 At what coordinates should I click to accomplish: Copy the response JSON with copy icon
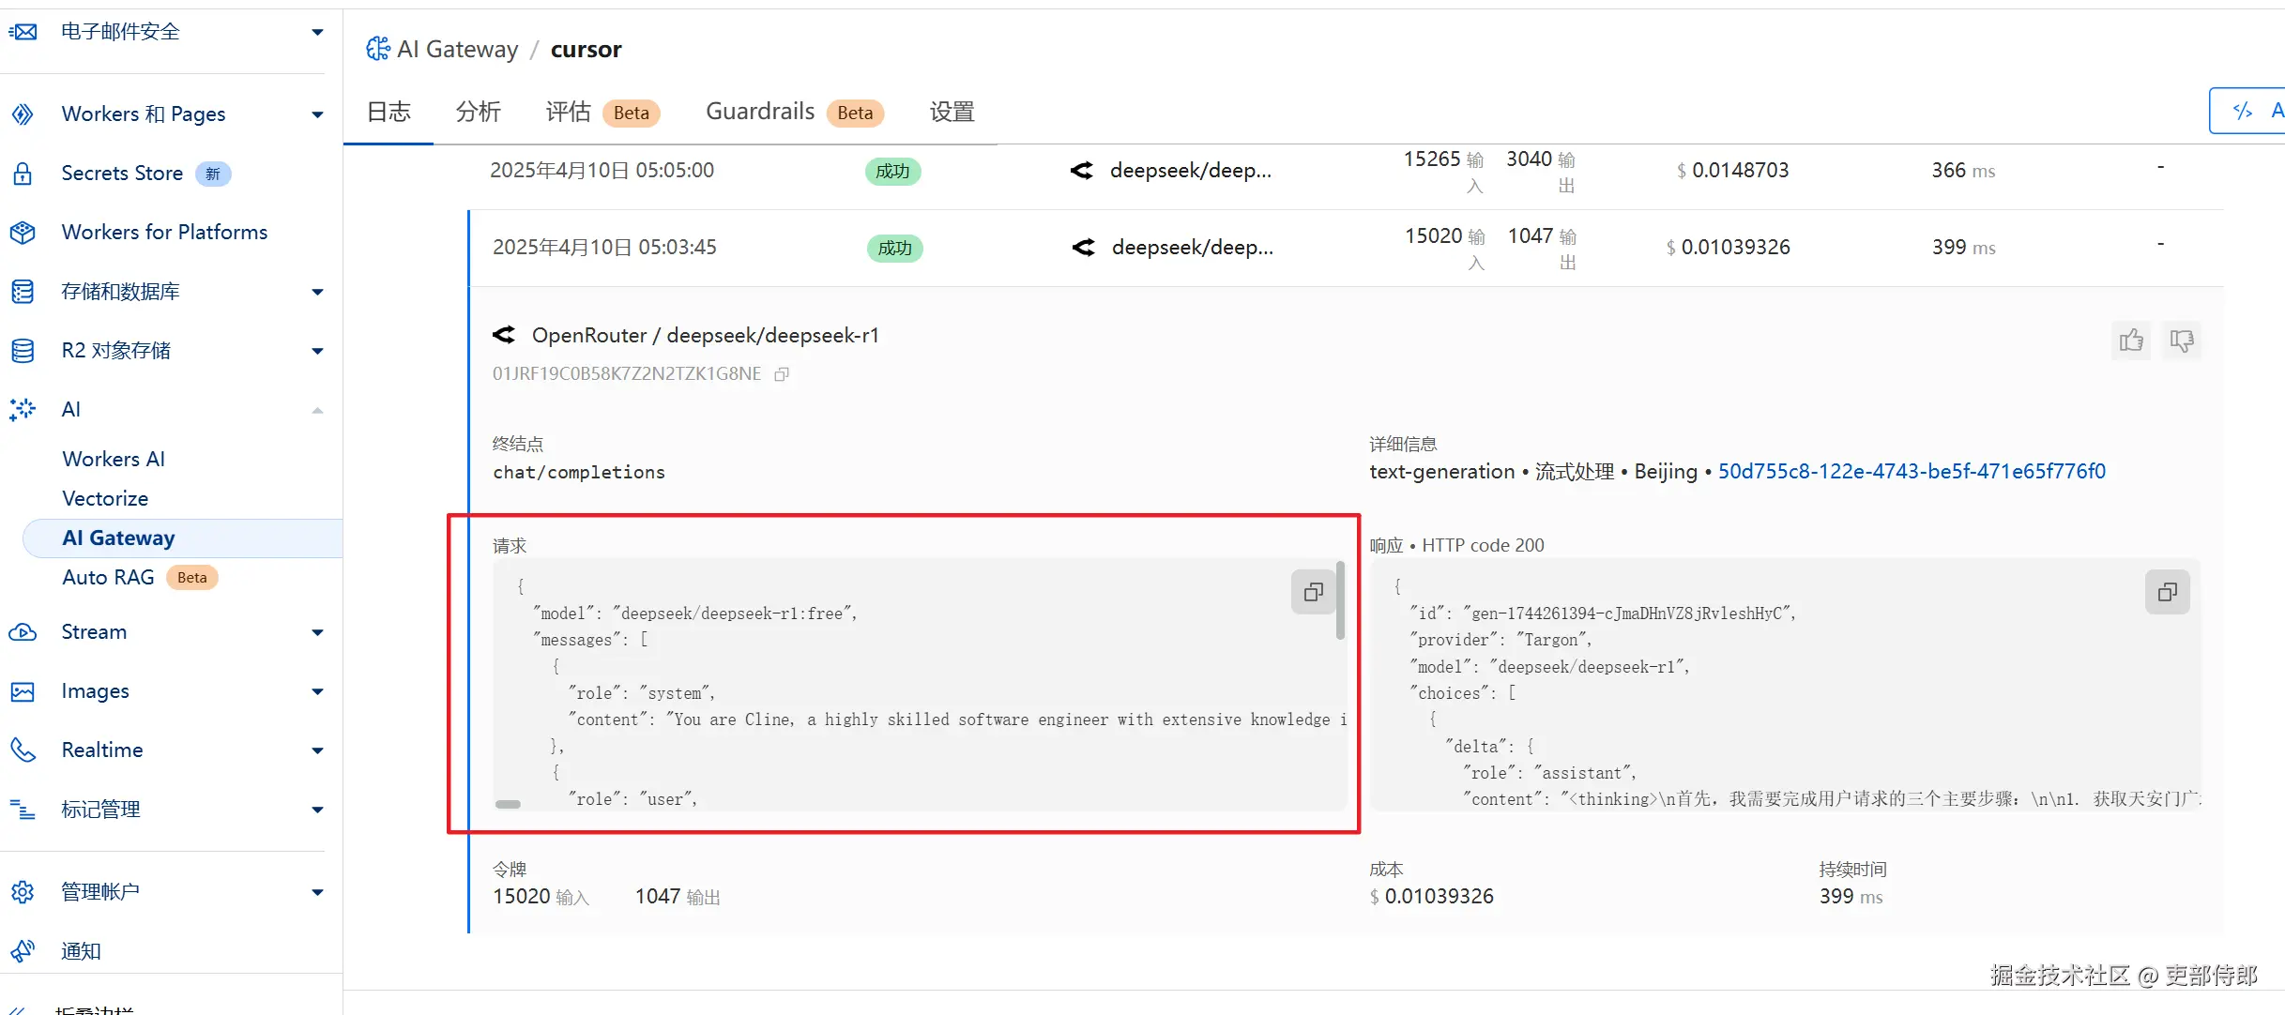[2167, 592]
